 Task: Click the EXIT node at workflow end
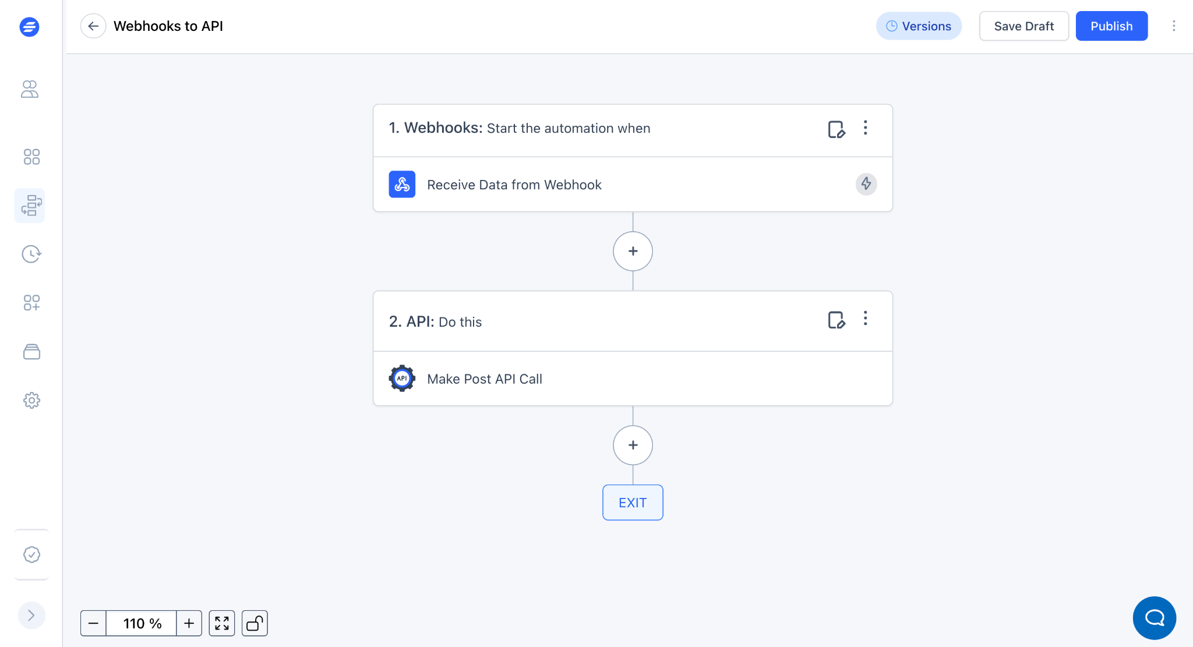point(632,502)
